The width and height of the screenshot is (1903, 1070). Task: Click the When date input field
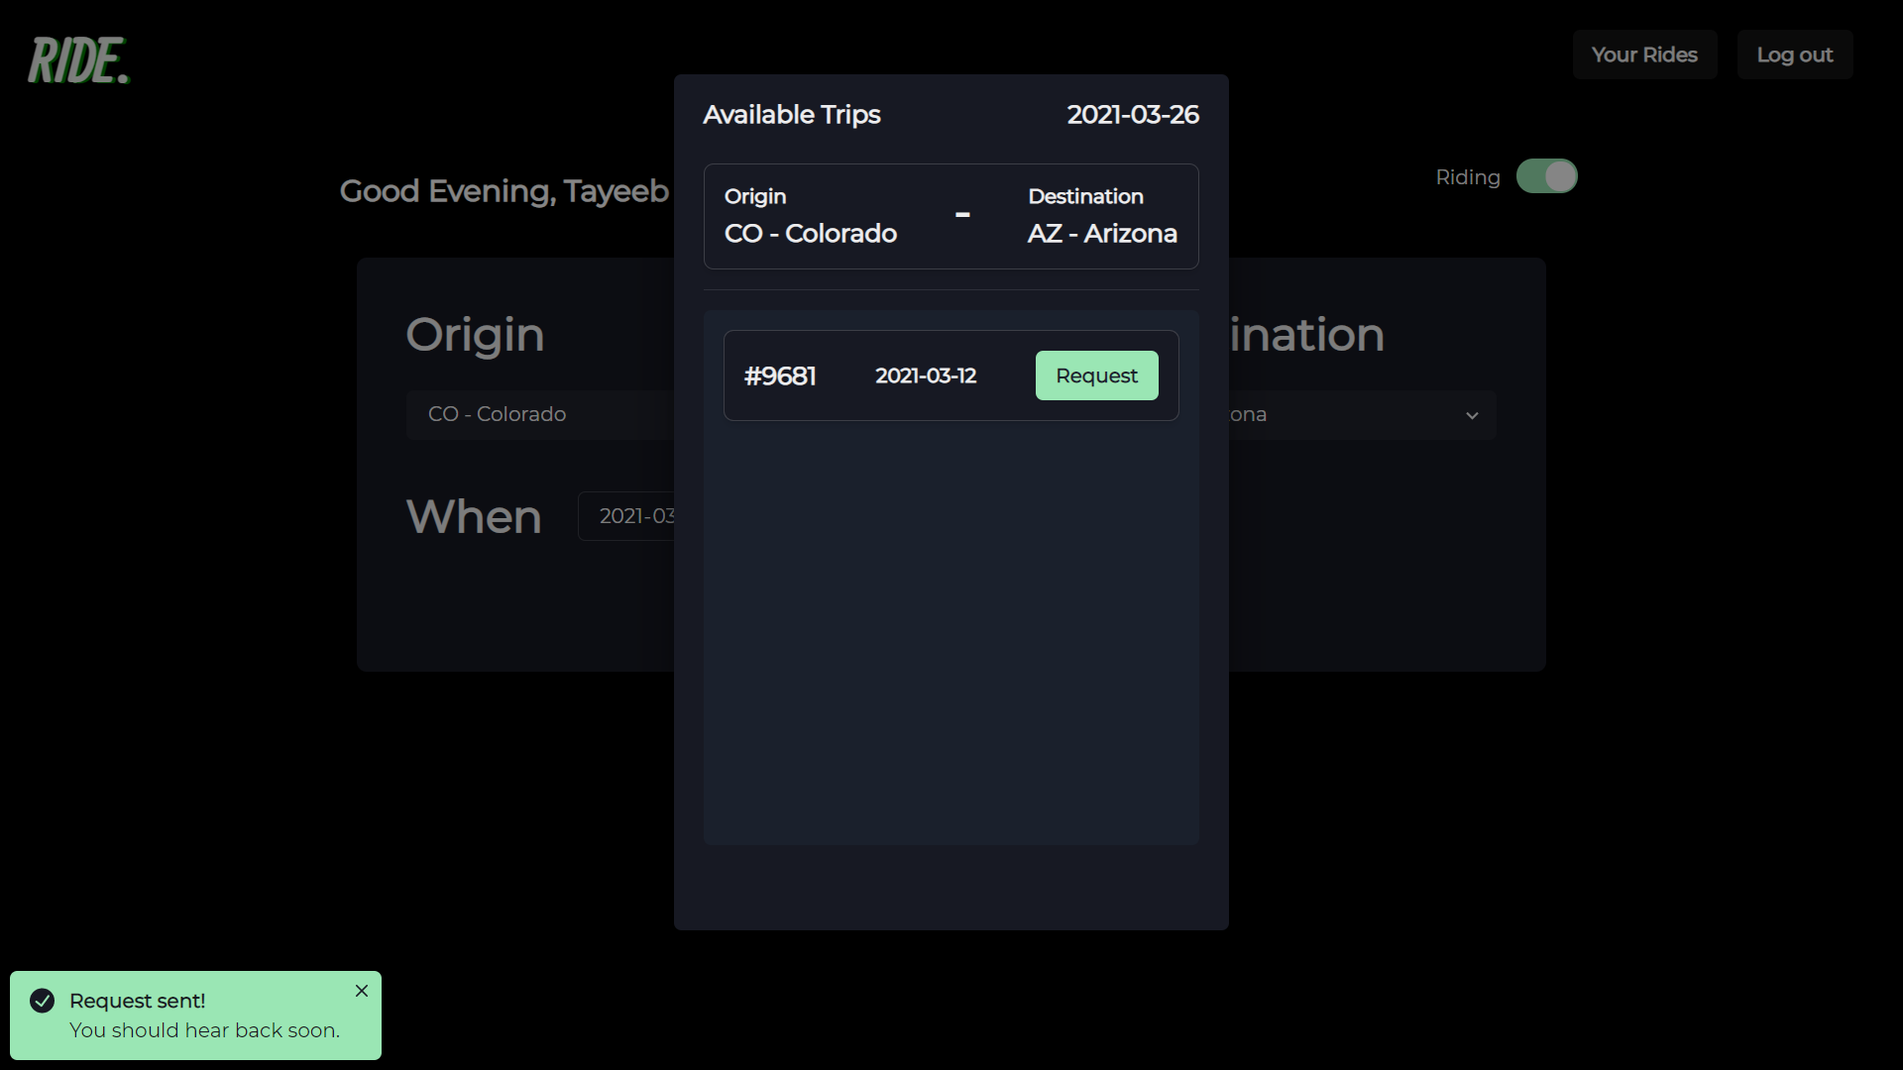pos(629,516)
